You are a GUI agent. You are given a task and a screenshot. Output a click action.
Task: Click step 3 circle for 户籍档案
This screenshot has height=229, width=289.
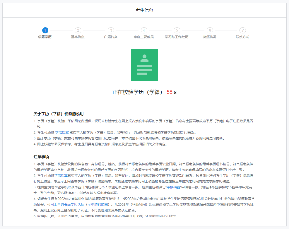coord(111,30)
